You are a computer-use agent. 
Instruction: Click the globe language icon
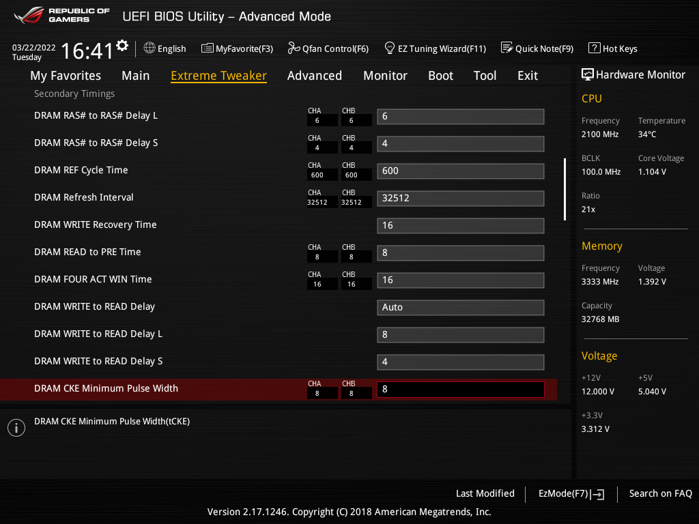149,48
